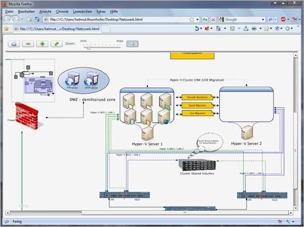The width and height of the screenshot is (304, 227).
Task: Click the yellow bookmarks star left of the tab
Action: click(6, 29)
